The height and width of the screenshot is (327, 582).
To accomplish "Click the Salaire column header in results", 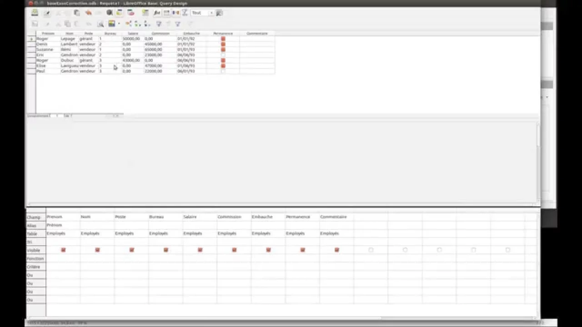I will (x=133, y=33).
